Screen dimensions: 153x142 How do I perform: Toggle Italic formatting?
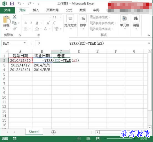point(31,23)
